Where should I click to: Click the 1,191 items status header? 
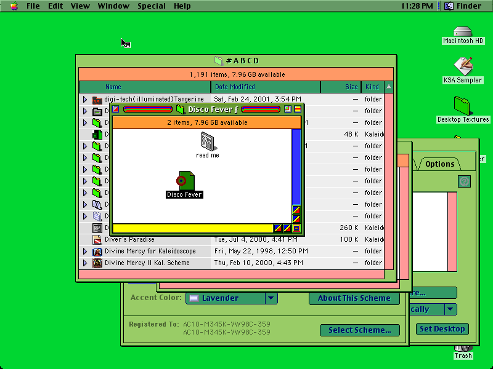(236, 74)
